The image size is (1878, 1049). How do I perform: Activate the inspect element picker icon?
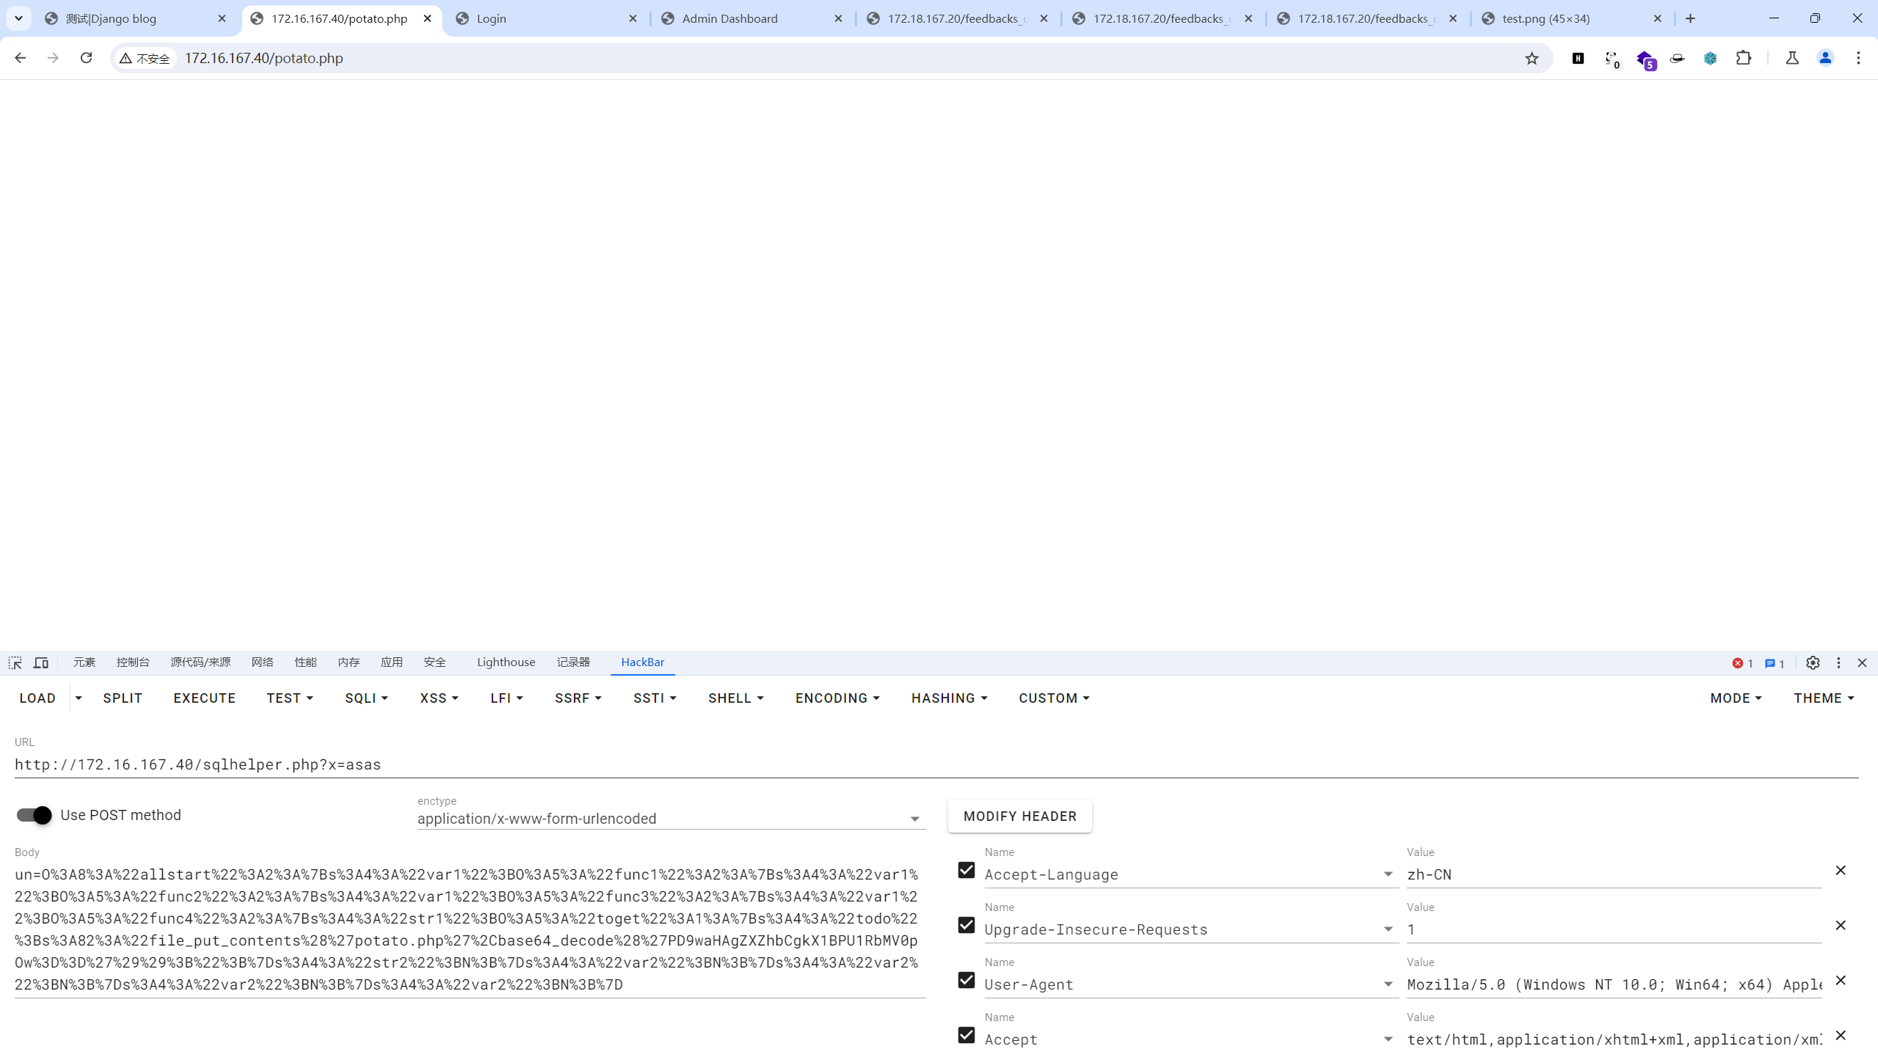(x=15, y=662)
